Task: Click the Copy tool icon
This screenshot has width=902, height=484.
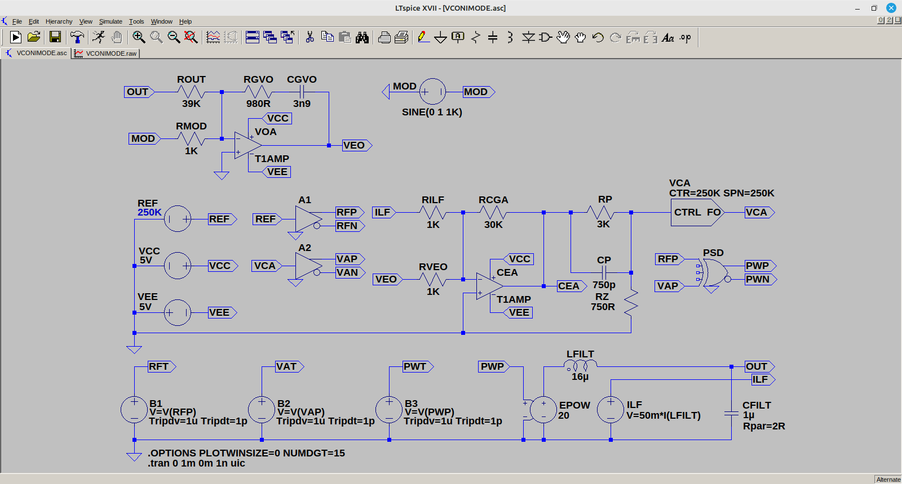Action: [327, 37]
